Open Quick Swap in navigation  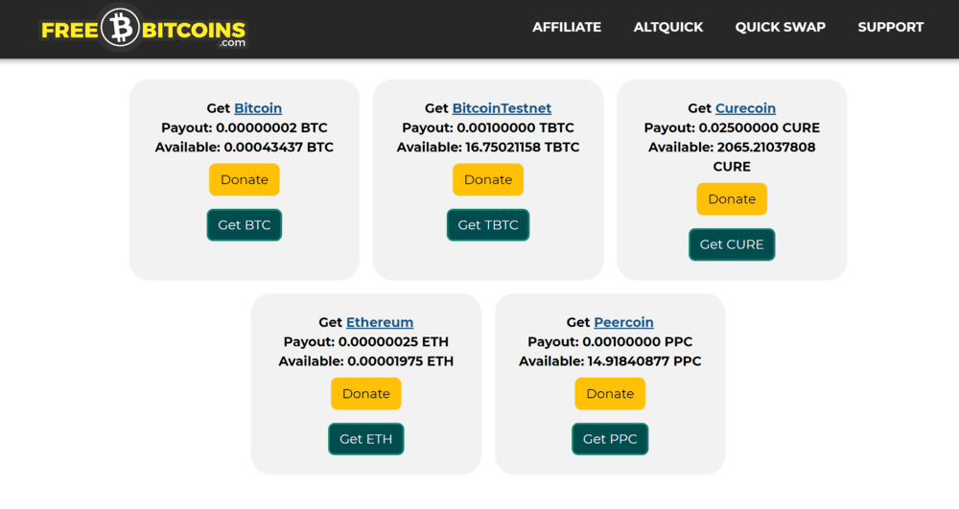point(781,27)
